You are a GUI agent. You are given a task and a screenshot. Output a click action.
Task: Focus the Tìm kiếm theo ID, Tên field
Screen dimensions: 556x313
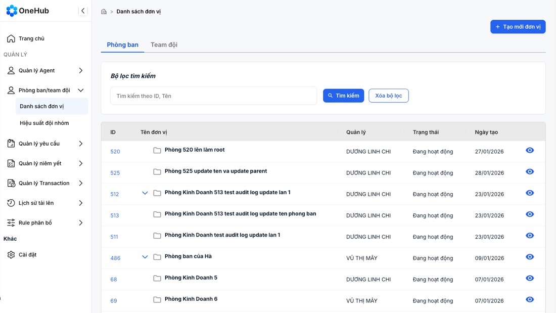tap(213, 96)
